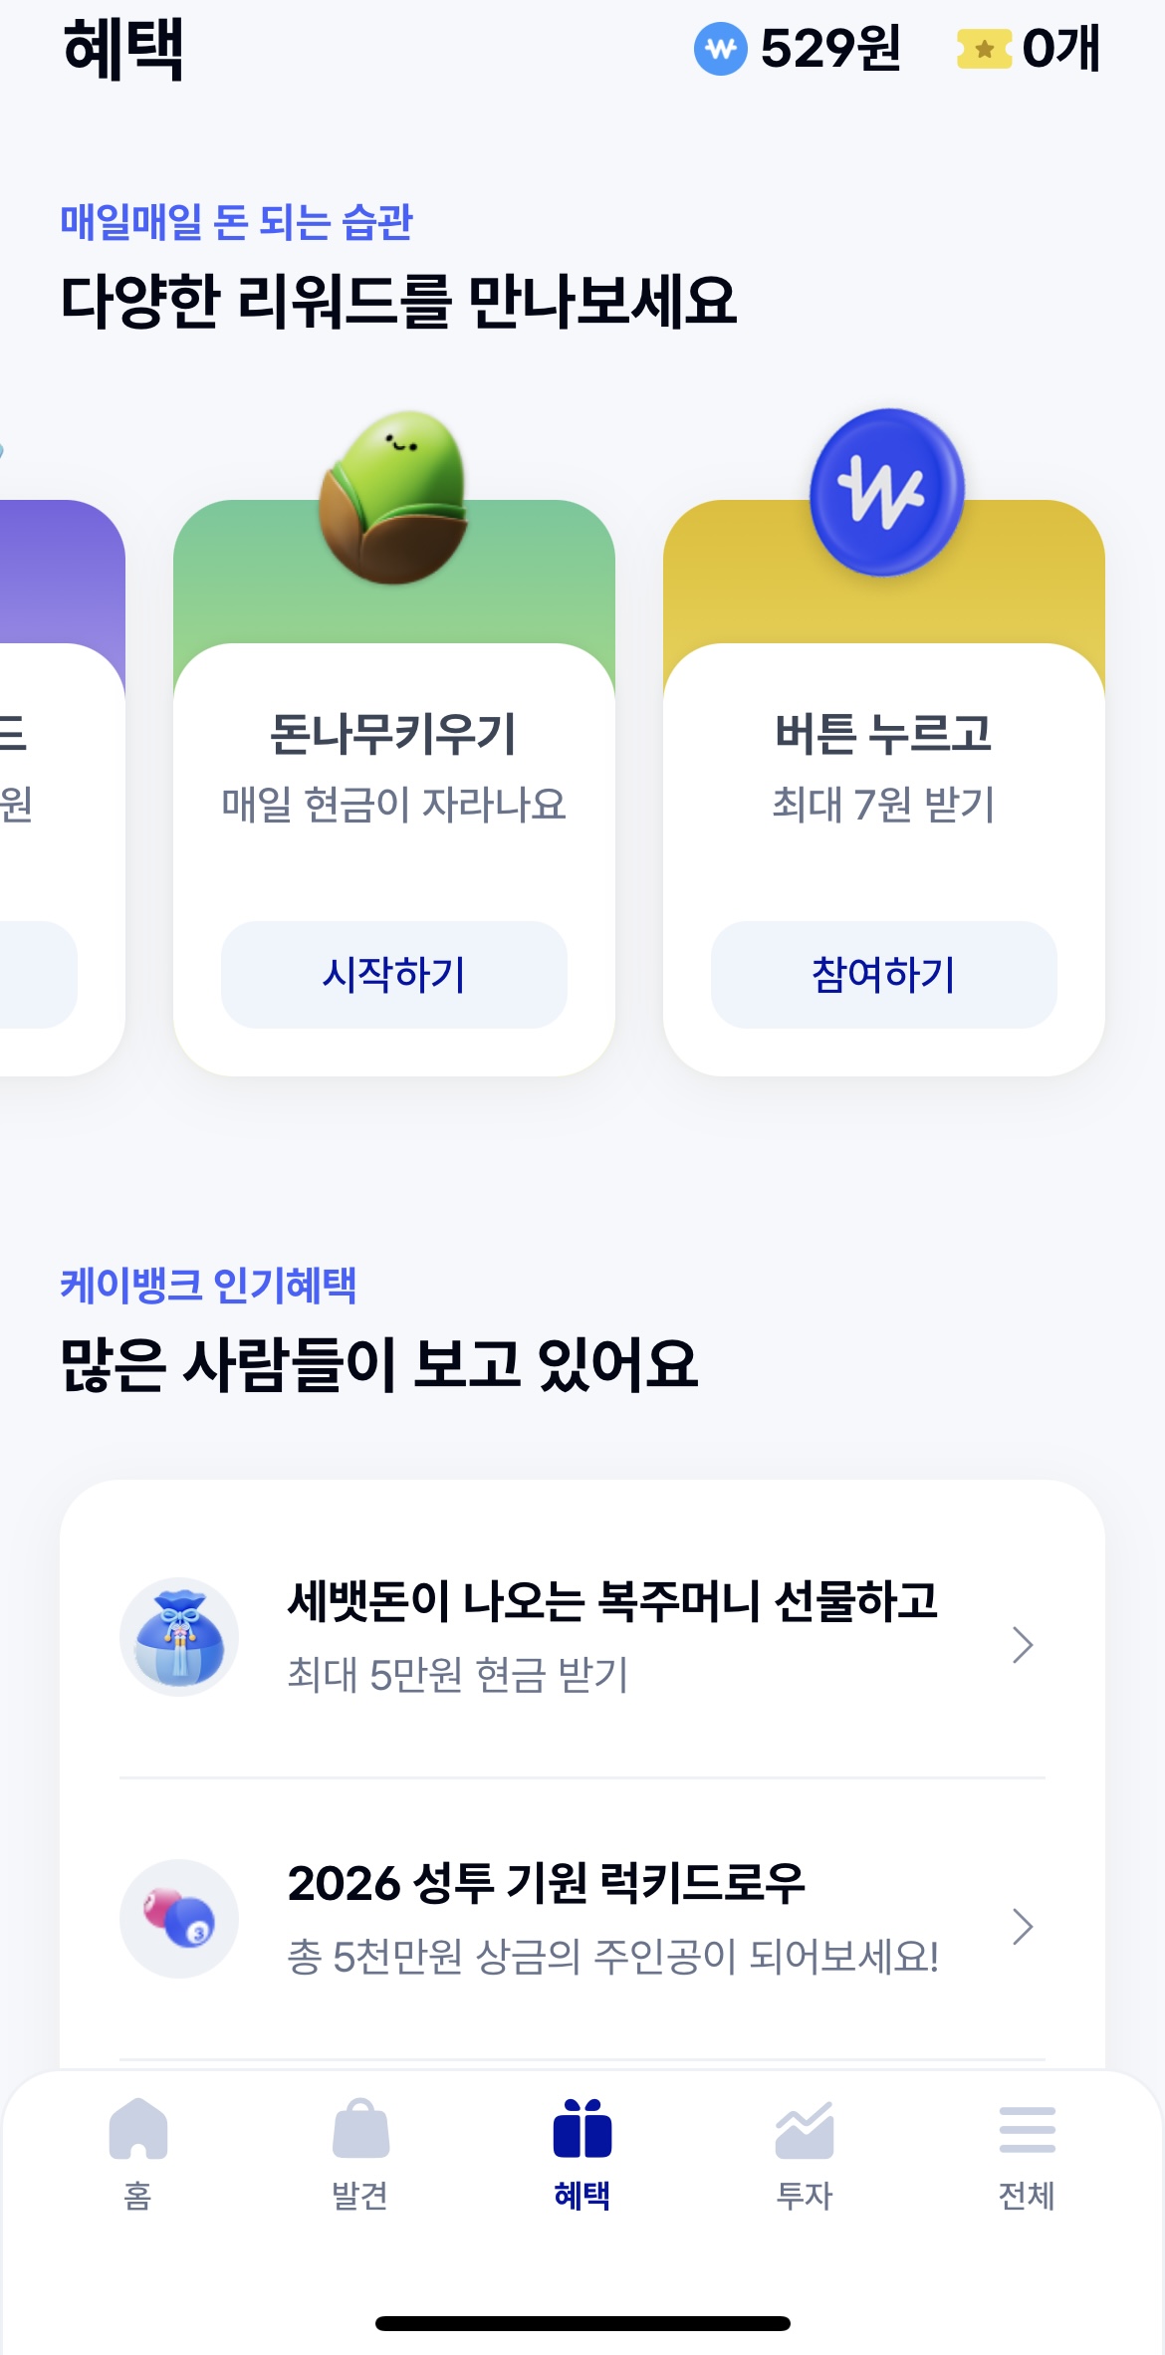Image resolution: width=1165 pixels, height=2355 pixels.
Task: Open the 돈나무키우기 reward card title
Action: coord(394,735)
